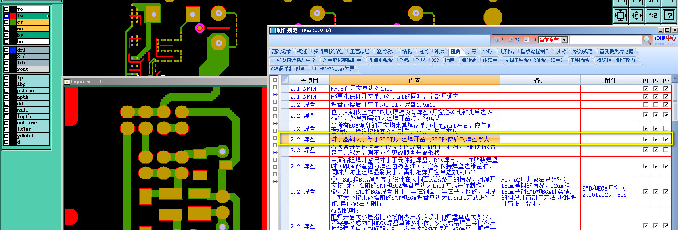Click the pan view arrows icon
The height and width of the screenshot is (230, 678).
[x=636, y=16]
